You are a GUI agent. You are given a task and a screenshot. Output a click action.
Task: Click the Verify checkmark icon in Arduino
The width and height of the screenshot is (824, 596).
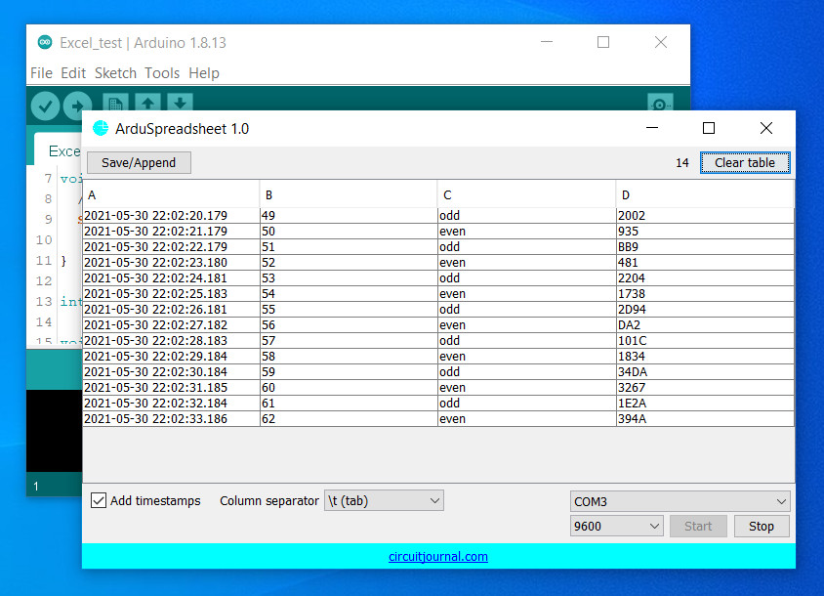[x=45, y=105]
